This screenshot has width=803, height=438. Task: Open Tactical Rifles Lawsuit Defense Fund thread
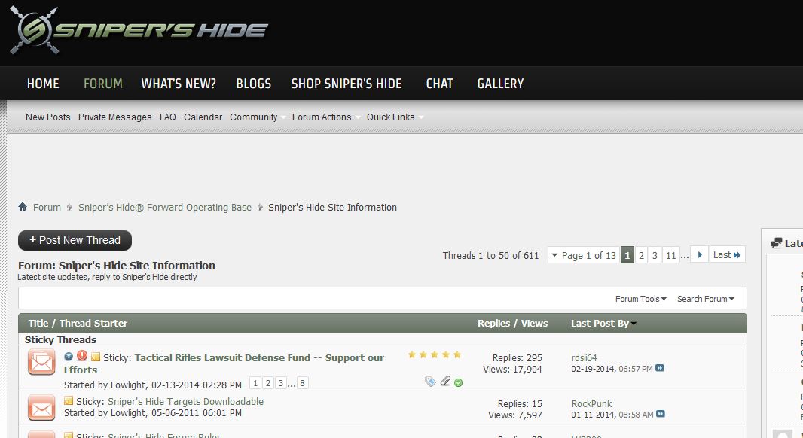224,363
